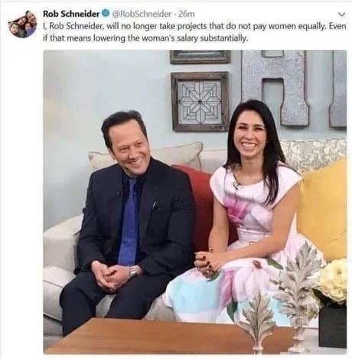Click the man's blue necktie
This screenshot has height=359, width=352.
130,221
